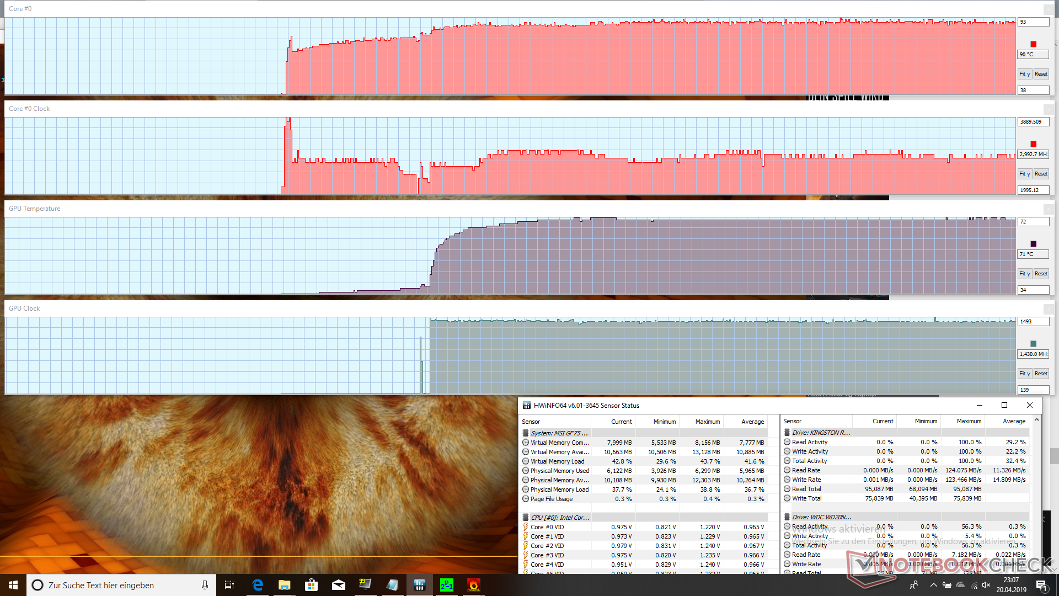
Task: Click the Core #0 graph maximum value field
Action: pos(1033,22)
